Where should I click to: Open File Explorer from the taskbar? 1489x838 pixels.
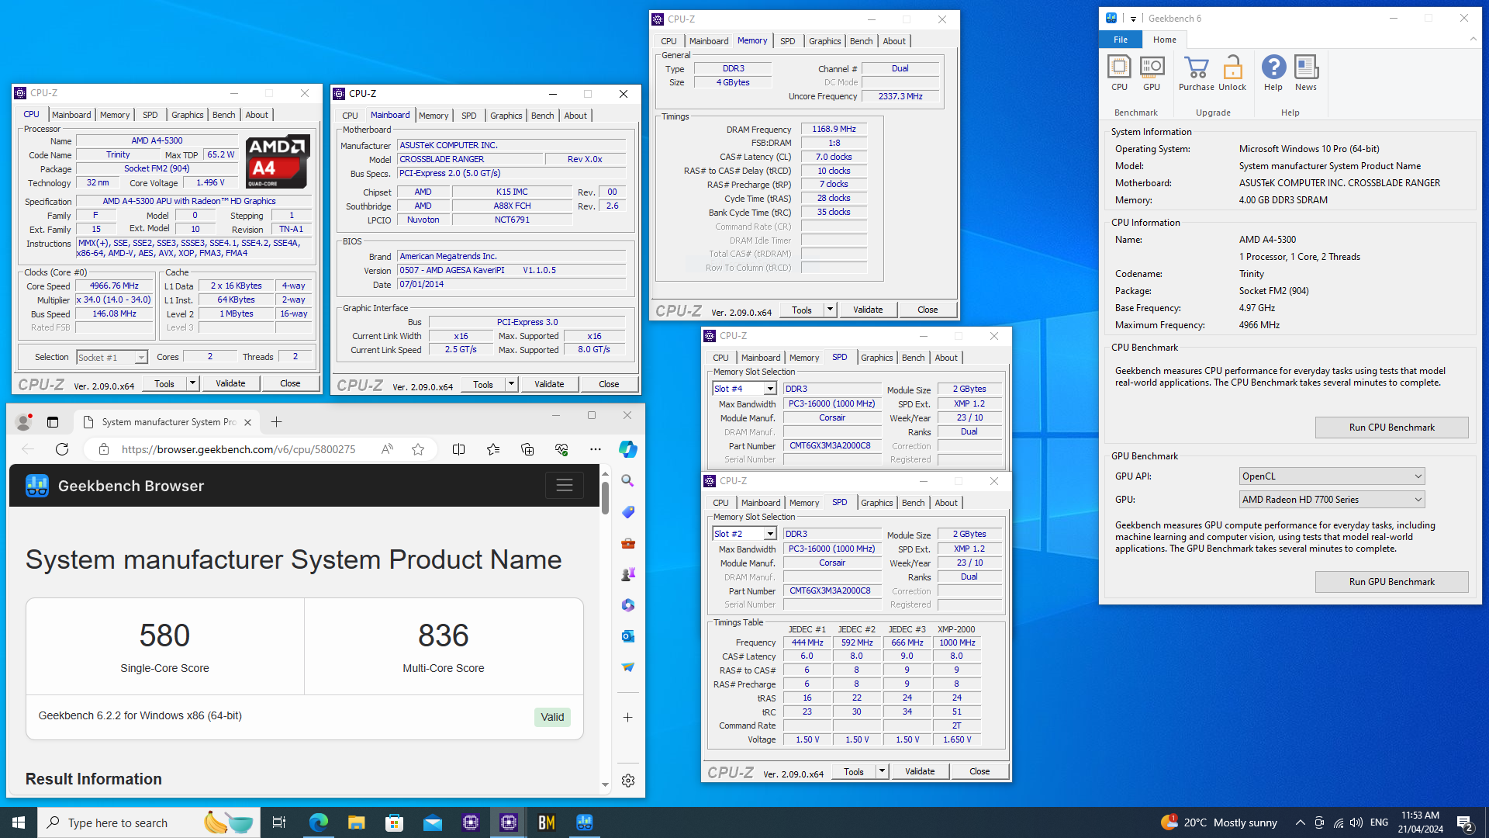356,822
